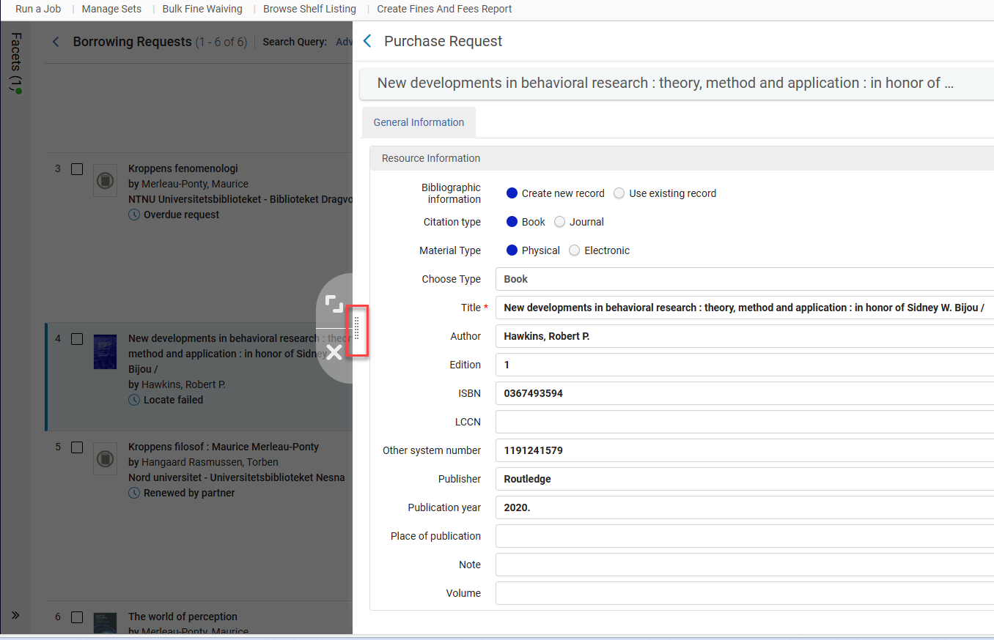Viewport: 994px width, 640px height.
Task: Tick the checkbox for item 5 Kroppens filosof
Action: (77, 447)
